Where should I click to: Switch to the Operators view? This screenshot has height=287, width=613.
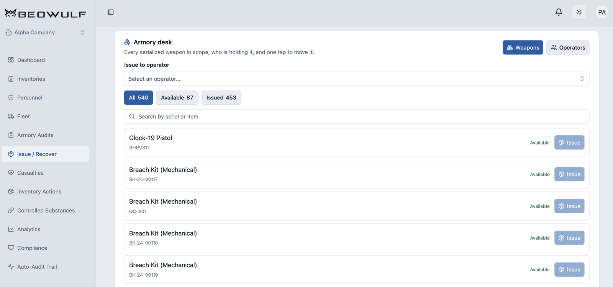(568, 47)
